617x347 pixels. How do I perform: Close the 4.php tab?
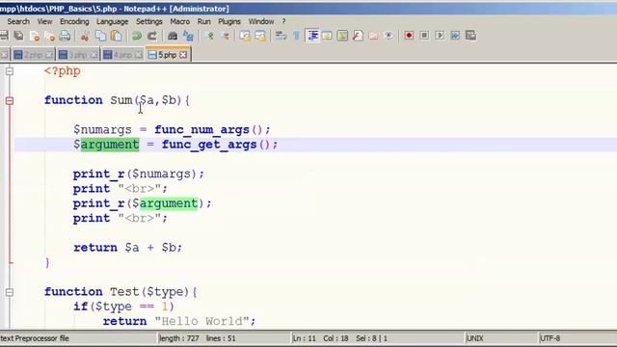138,55
